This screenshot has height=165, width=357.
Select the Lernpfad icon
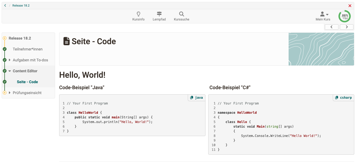(x=159, y=14)
